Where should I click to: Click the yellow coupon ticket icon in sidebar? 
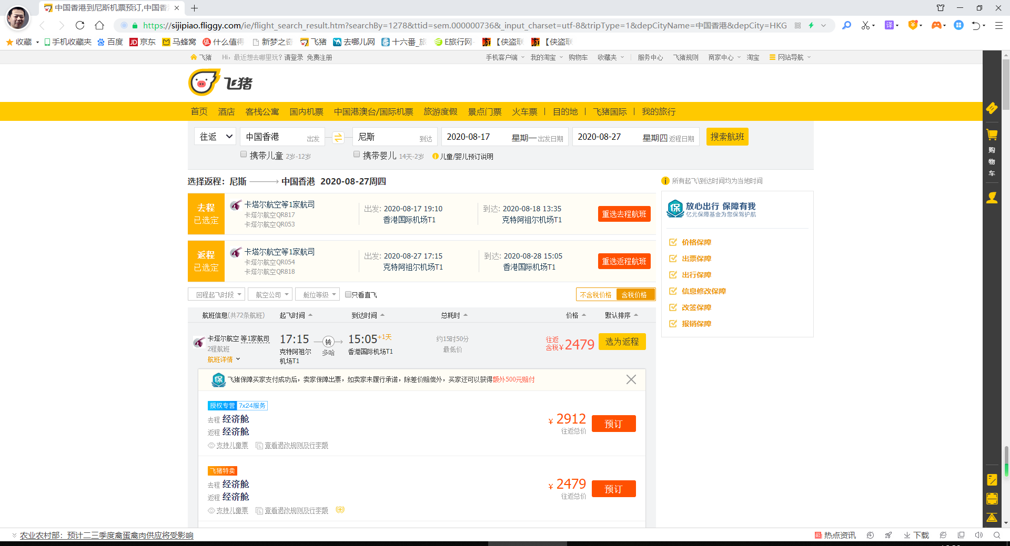point(992,109)
